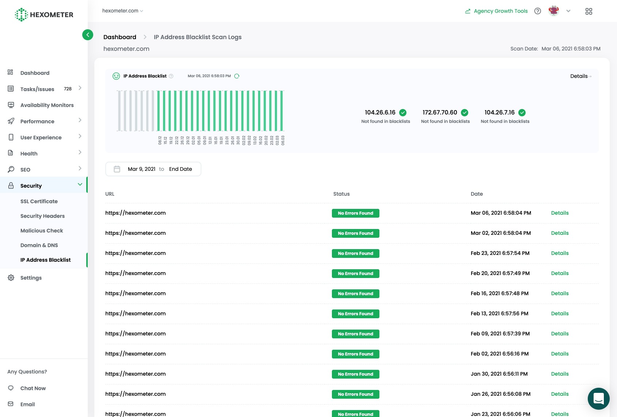Click Agency Growth Tools link
Image resolution: width=617 pixels, height=417 pixels.
[x=501, y=11]
